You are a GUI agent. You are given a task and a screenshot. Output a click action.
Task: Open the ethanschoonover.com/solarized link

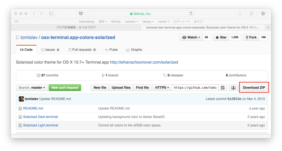144,62
